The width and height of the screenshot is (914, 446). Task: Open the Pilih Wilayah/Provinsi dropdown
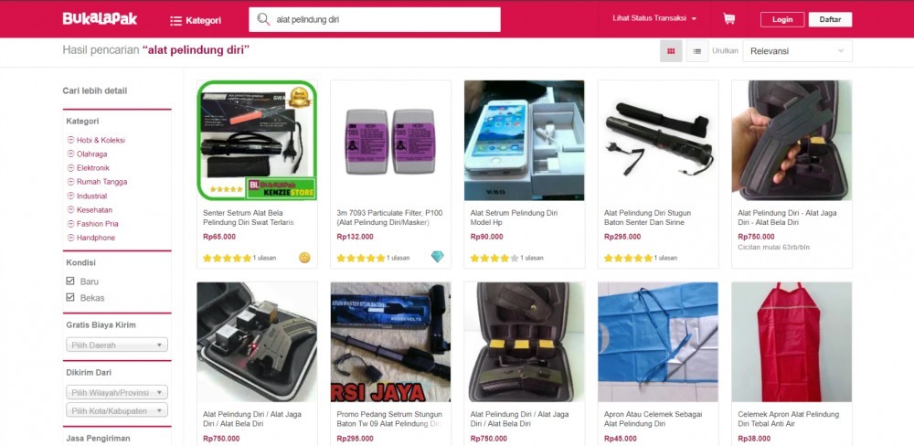tap(117, 392)
